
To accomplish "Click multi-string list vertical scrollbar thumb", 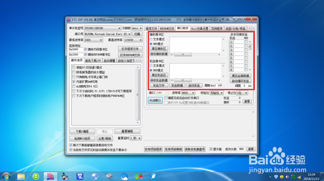I will (250, 47).
